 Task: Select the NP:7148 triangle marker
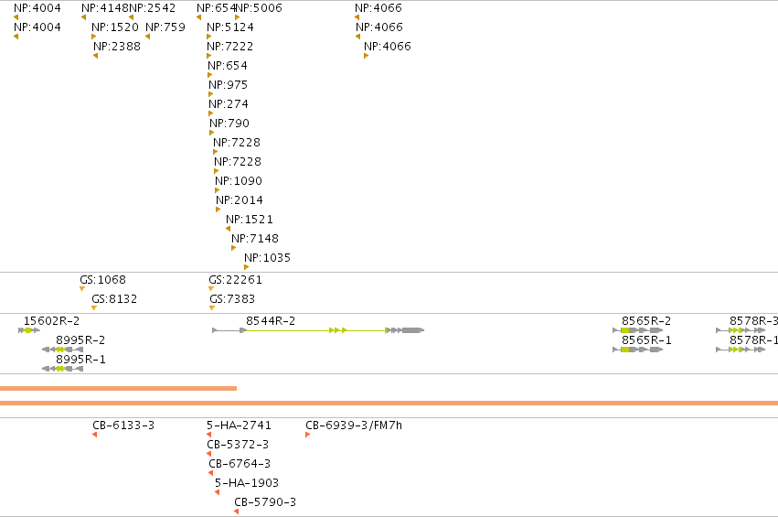click(234, 248)
